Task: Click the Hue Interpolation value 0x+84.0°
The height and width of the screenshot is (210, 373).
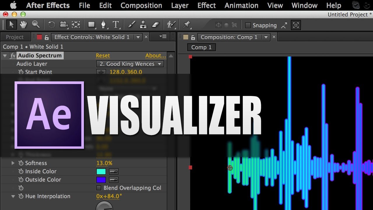Action: (109, 196)
